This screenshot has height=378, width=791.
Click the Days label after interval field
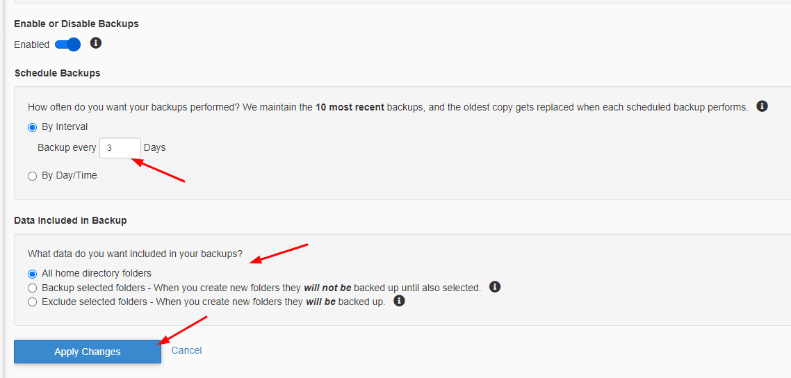[154, 147]
